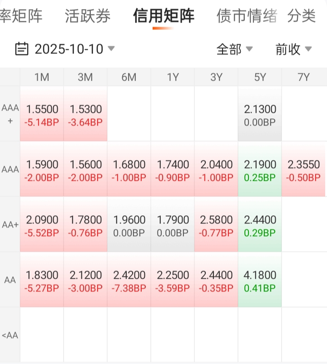Click the 5Y column header
Screen dimensions: 327x364
point(260,78)
